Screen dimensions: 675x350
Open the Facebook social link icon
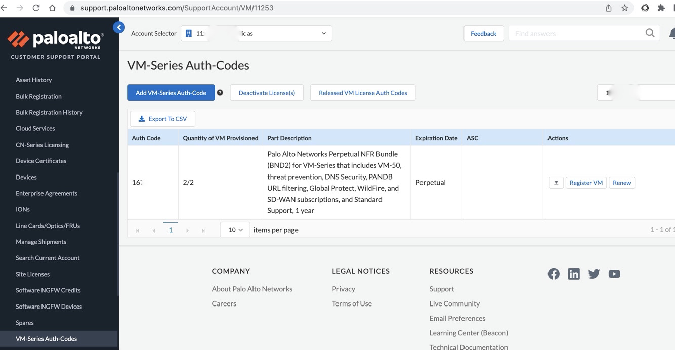click(554, 274)
